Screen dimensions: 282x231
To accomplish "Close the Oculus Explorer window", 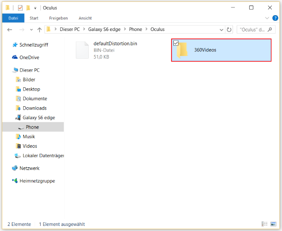I will 270,7.
